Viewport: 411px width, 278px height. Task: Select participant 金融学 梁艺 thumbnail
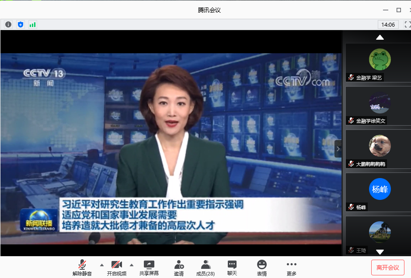pyautogui.click(x=378, y=62)
